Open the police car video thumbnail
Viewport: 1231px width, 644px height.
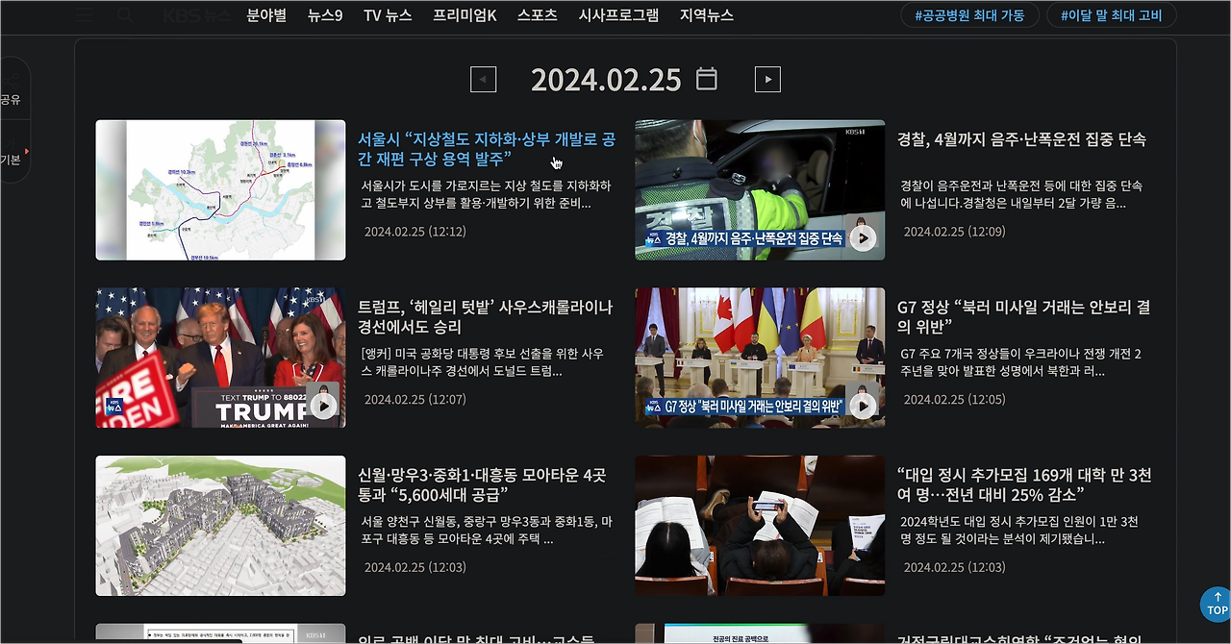point(760,190)
